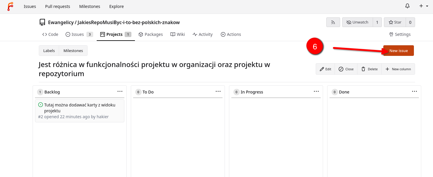Open the Actions tab
This screenshot has width=433, height=177.
pos(231,34)
